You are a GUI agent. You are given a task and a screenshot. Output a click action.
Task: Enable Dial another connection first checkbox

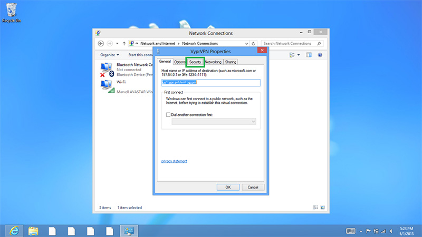168,115
